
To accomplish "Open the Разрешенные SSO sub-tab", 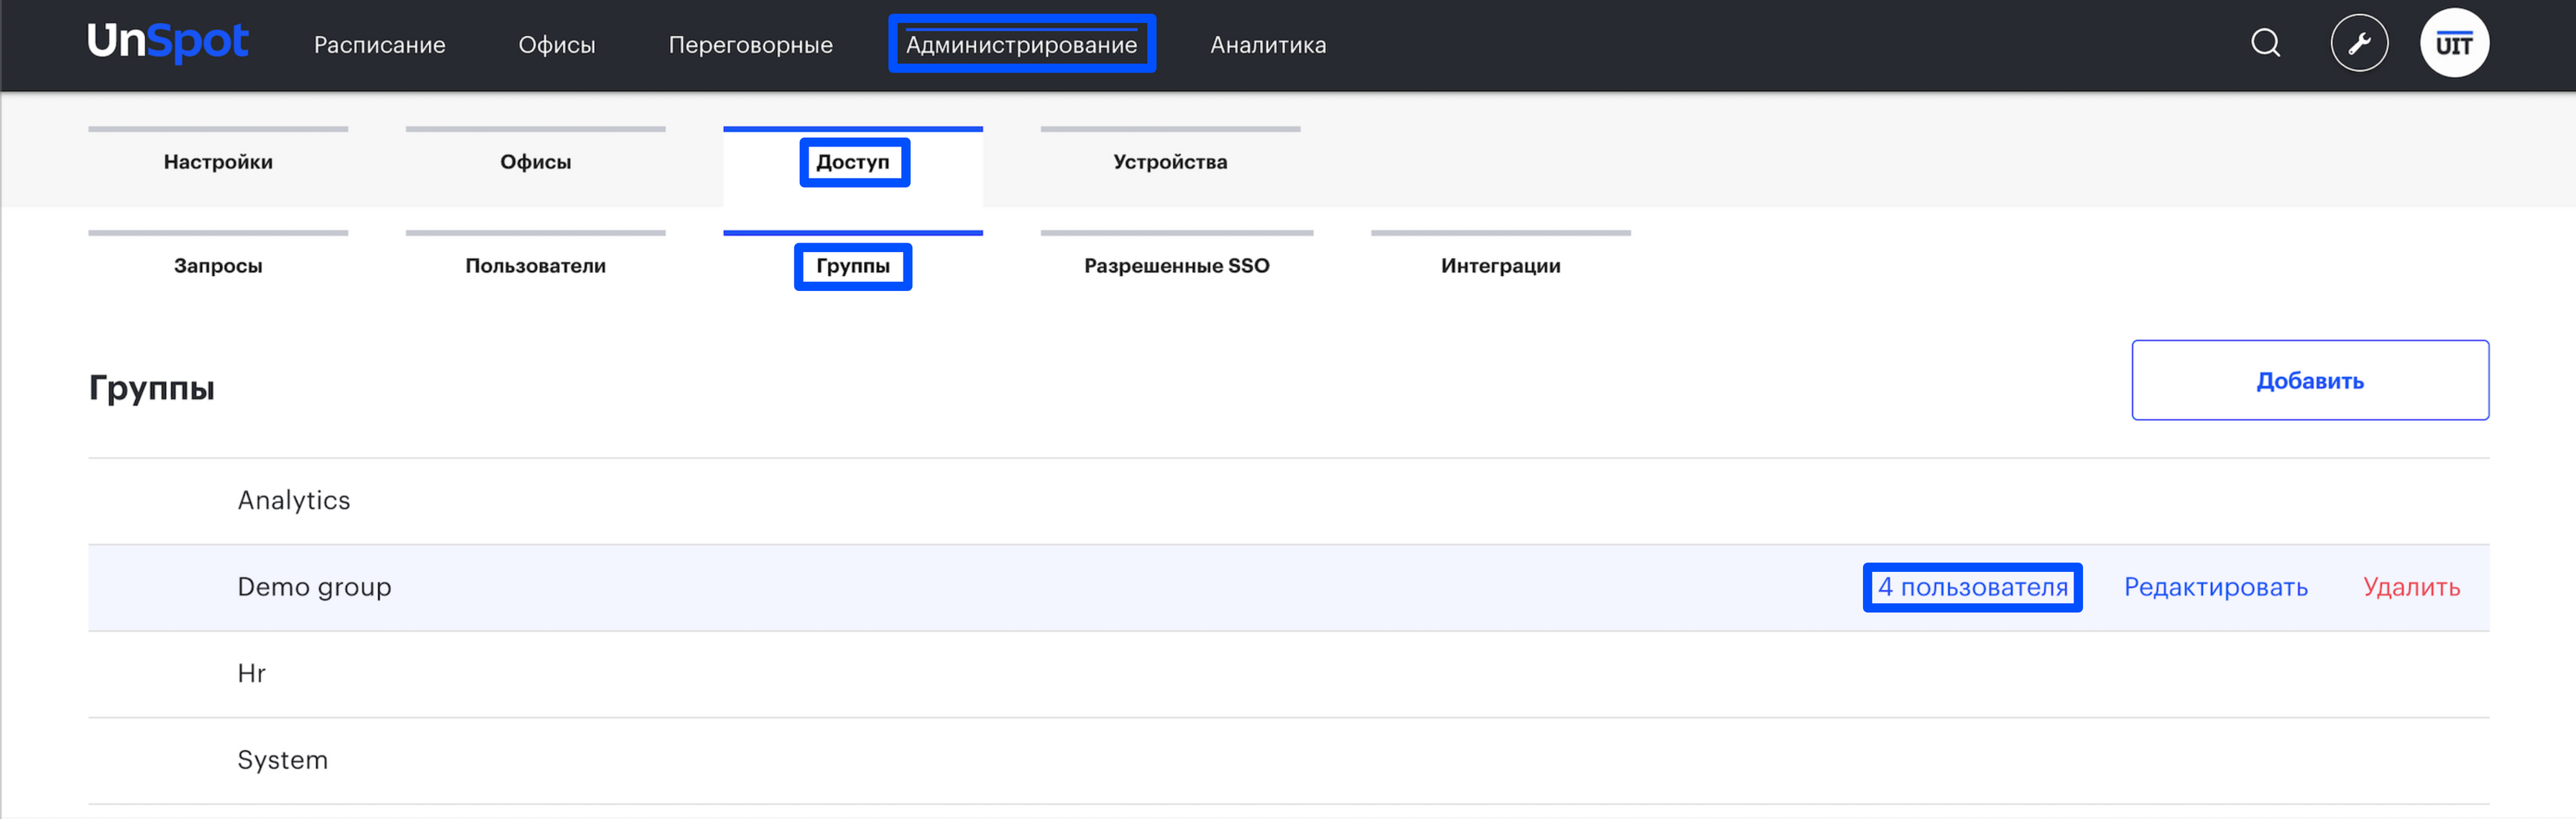I will 1176,266.
